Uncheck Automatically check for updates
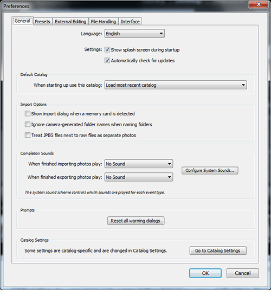The height and width of the screenshot is (290, 271). tap(107, 60)
